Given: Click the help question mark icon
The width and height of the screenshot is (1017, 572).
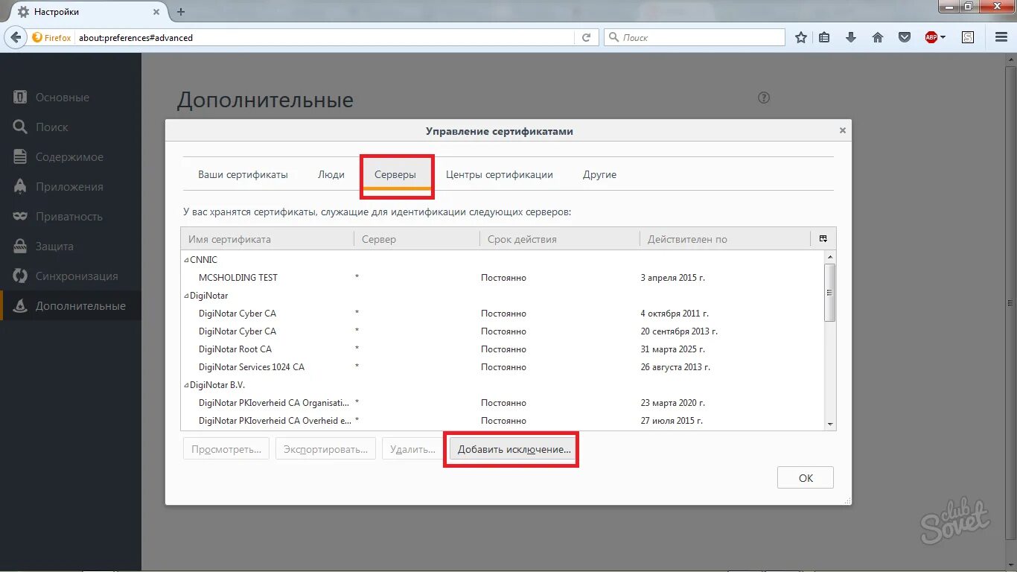Looking at the screenshot, I should [x=764, y=98].
